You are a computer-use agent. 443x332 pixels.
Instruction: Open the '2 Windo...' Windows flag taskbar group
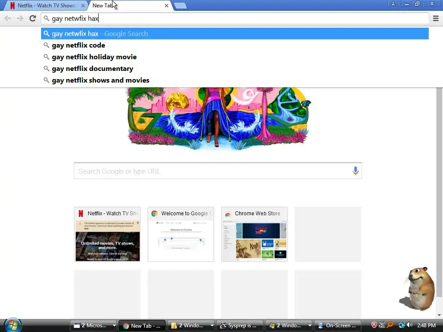(x=286, y=326)
